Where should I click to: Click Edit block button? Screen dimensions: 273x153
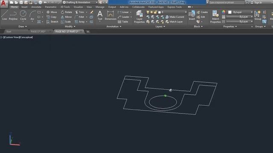click(x=201, y=17)
